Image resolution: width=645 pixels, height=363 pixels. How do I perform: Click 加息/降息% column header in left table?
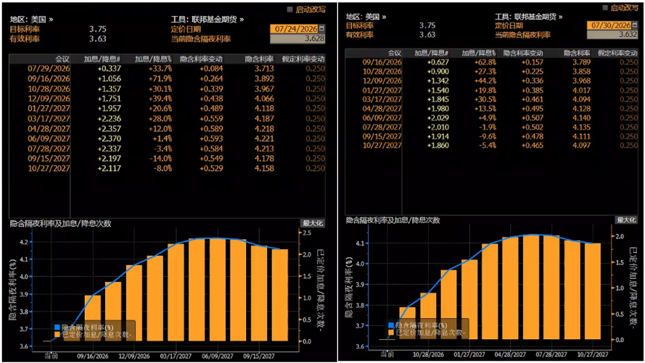pos(153,59)
